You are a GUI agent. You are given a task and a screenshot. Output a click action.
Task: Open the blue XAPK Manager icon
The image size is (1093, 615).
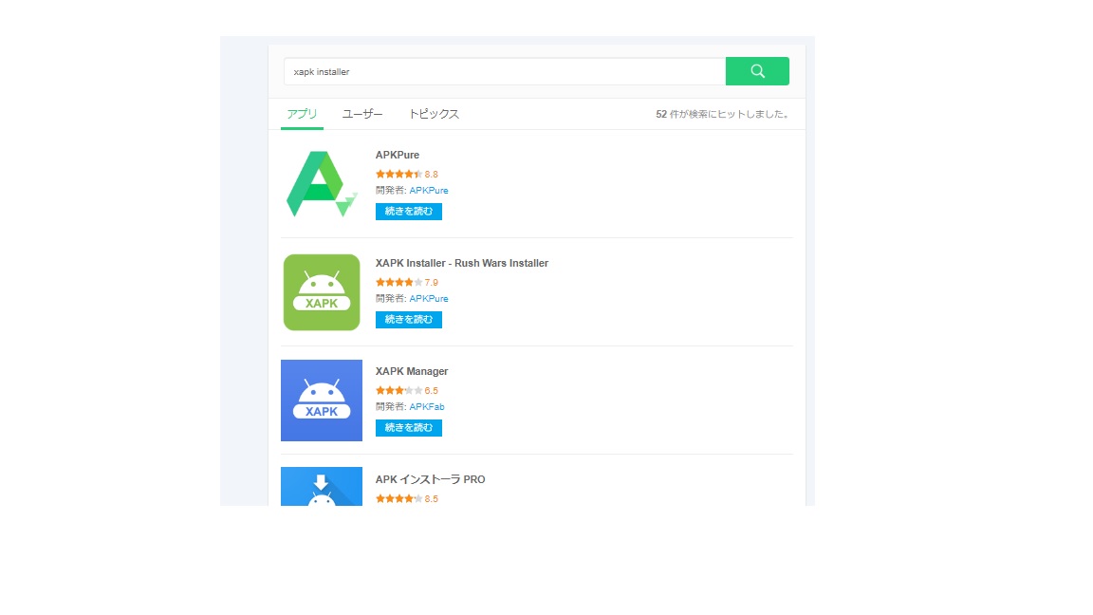coord(322,401)
